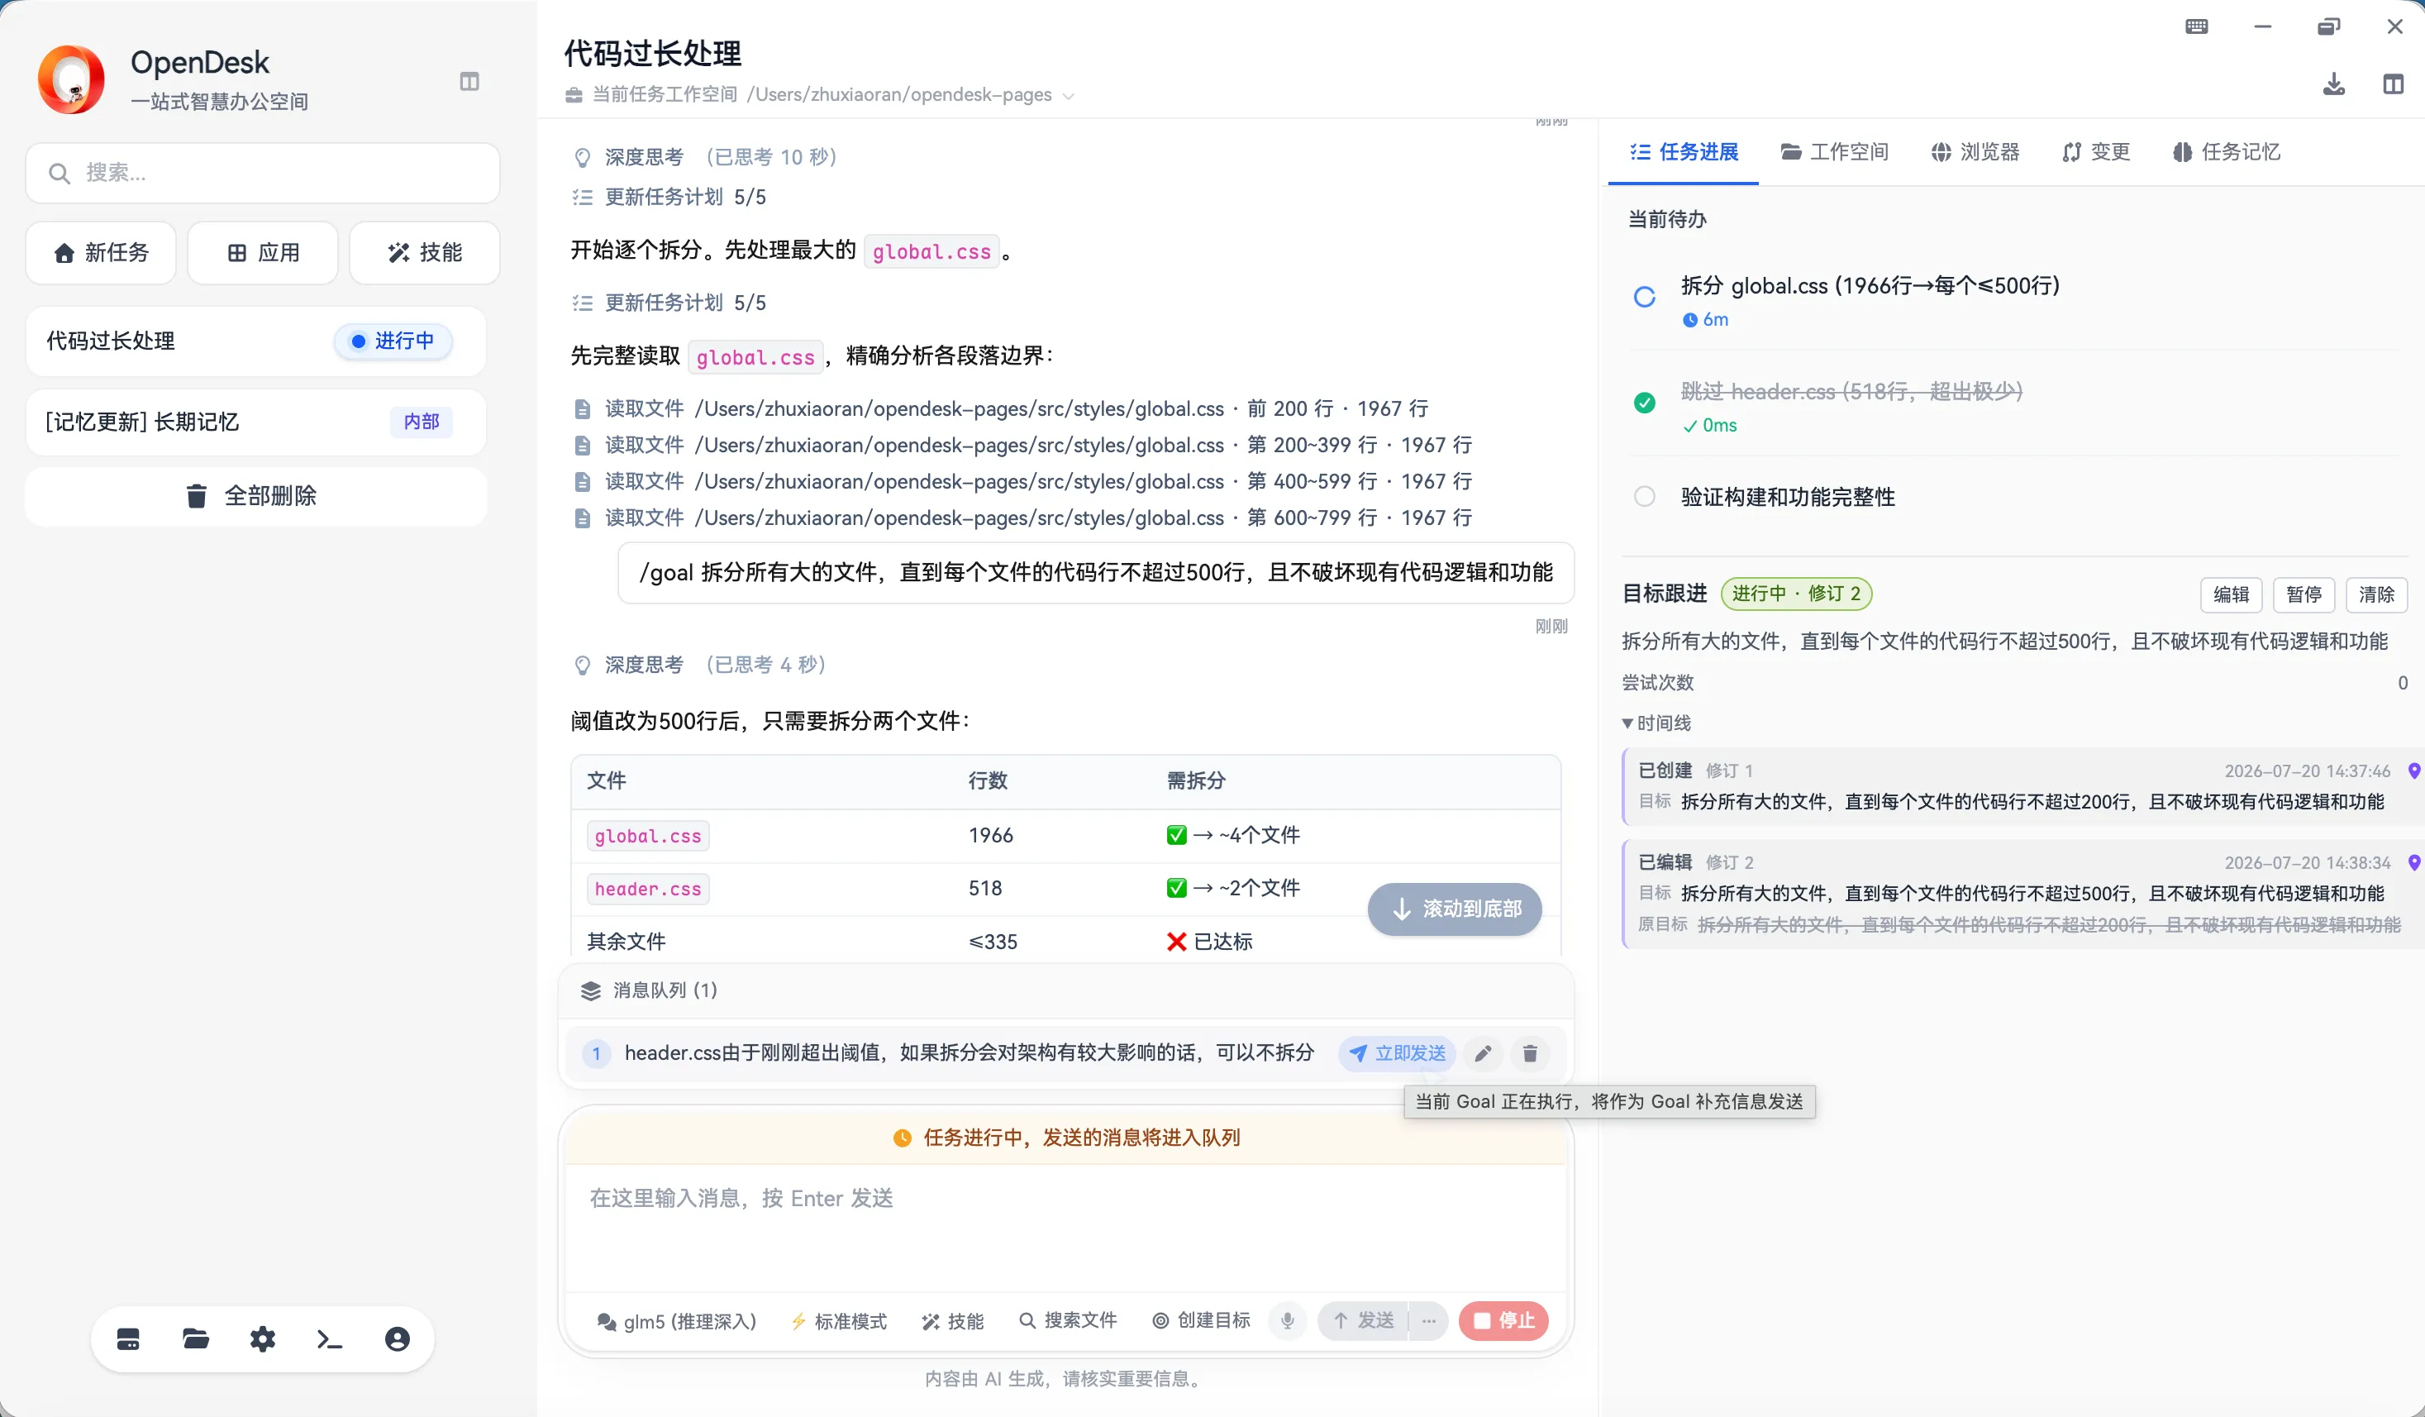Click 暂停 button in 目标跟进
This screenshot has width=2425, height=1417.
(2304, 594)
